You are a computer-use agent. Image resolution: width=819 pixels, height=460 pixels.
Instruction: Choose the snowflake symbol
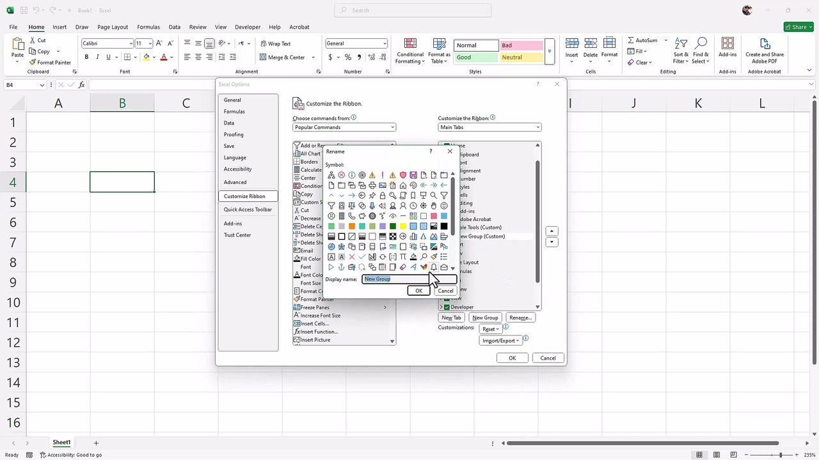424,206
